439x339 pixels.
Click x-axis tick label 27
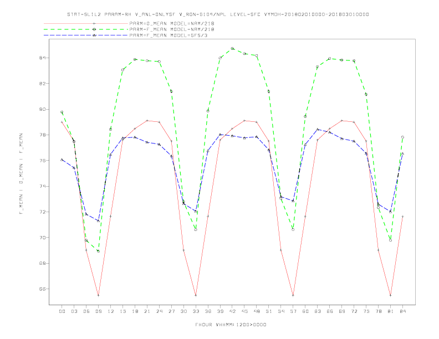171,311
